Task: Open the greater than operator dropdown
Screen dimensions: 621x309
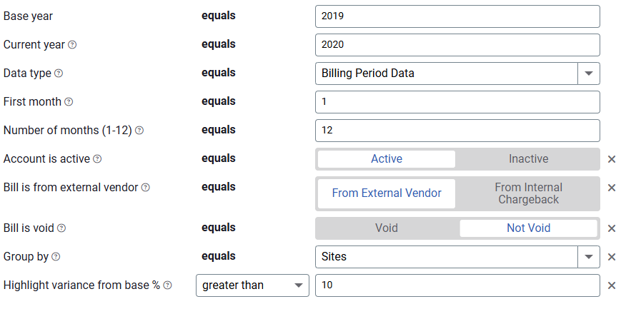Action: (252, 285)
